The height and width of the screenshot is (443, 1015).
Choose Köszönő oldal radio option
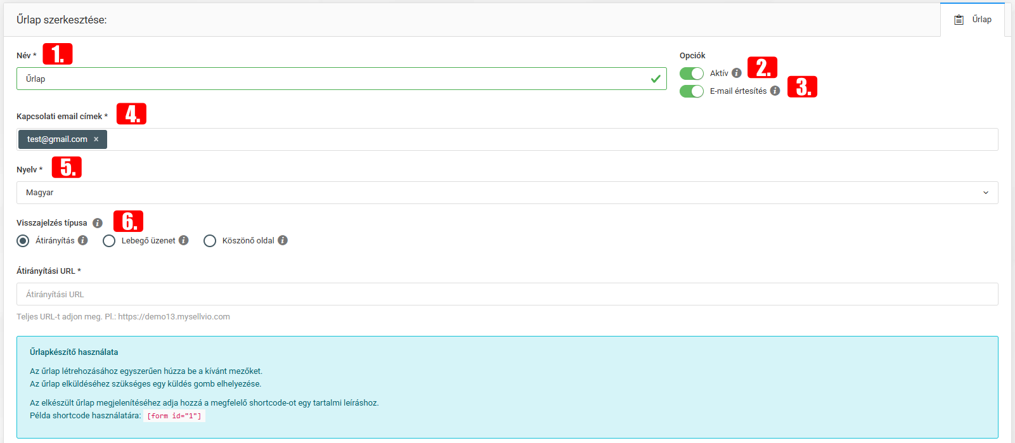pyautogui.click(x=210, y=241)
